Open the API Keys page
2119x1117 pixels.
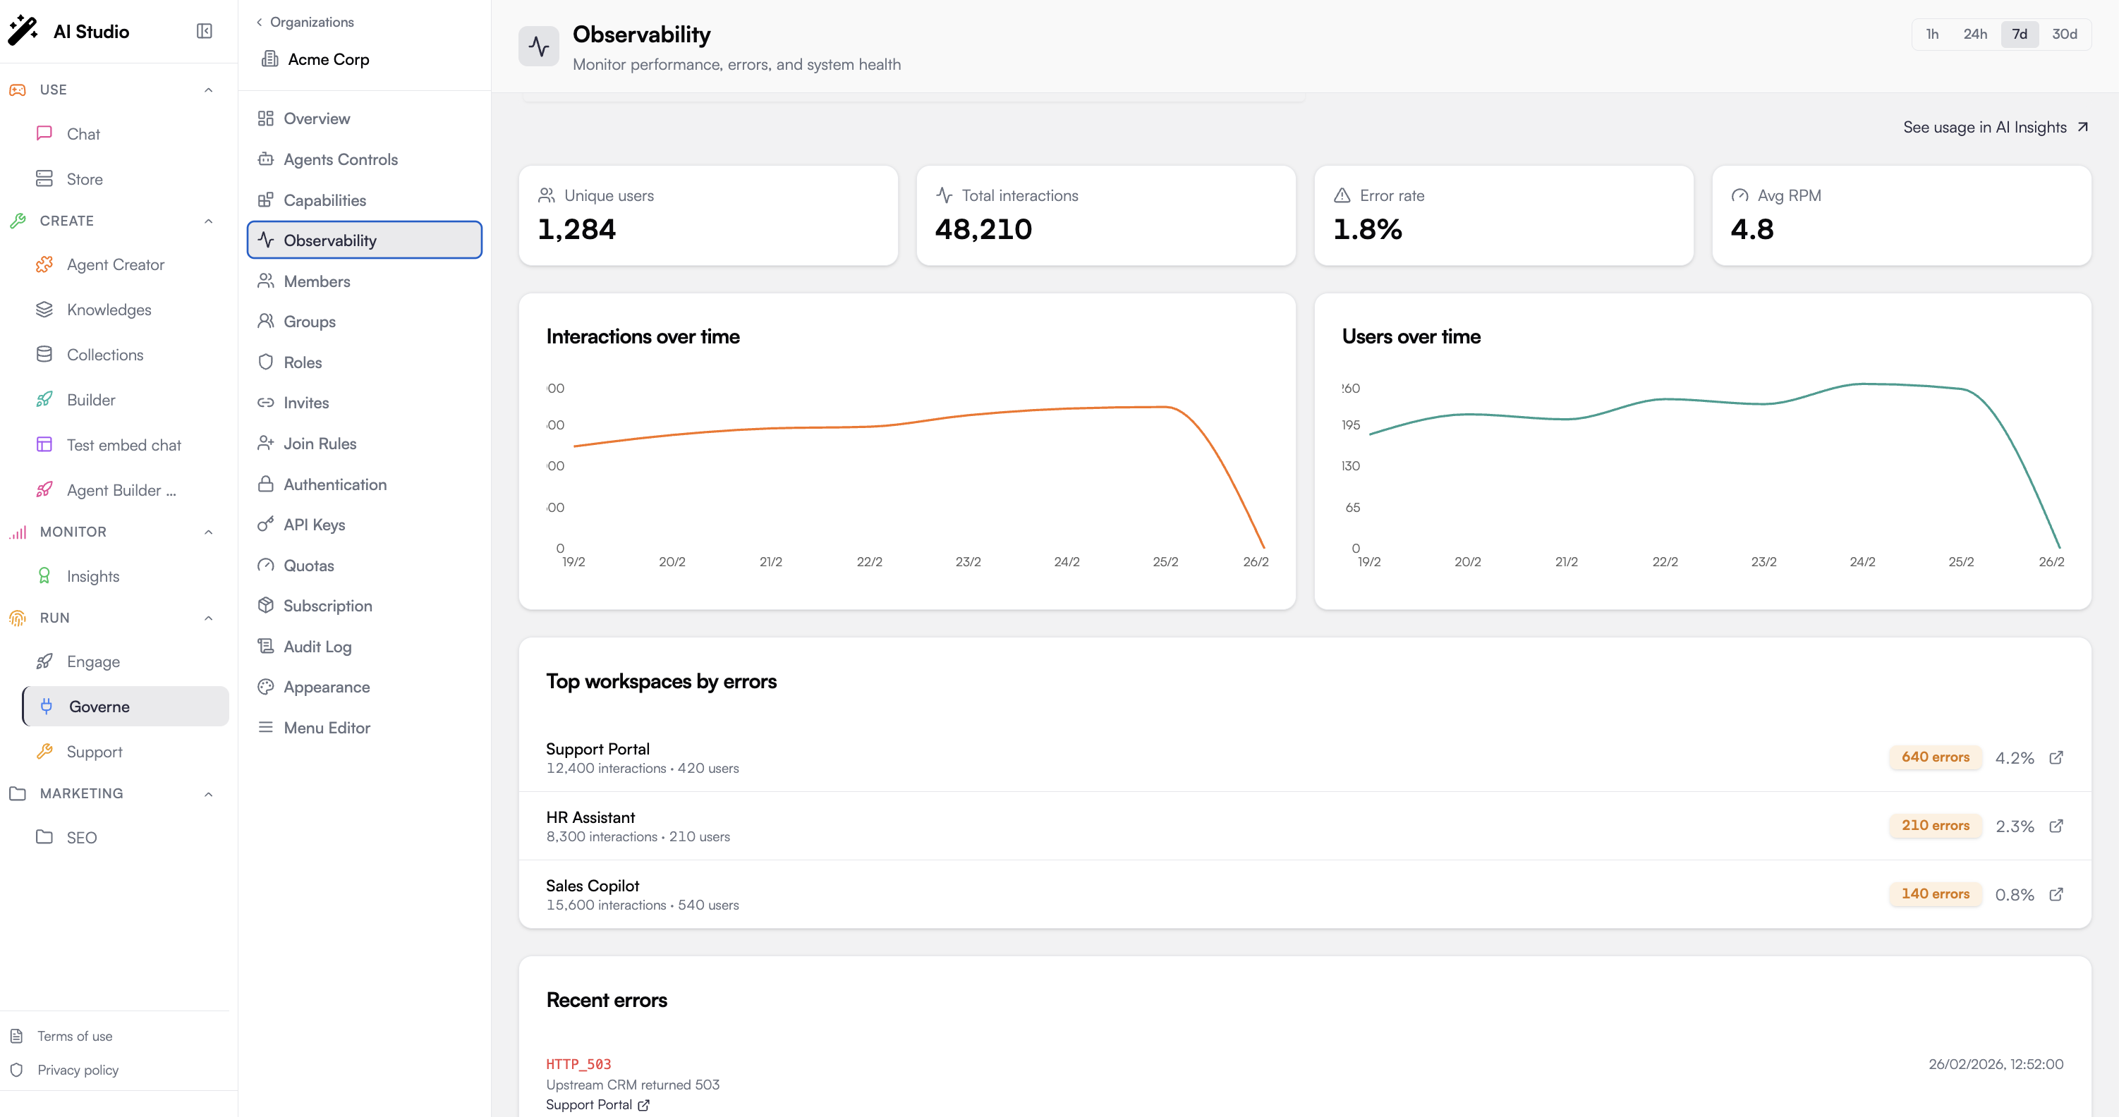click(365, 525)
